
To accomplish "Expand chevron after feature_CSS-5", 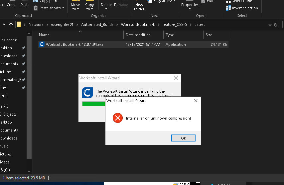I will pyautogui.click(x=191, y=25).
